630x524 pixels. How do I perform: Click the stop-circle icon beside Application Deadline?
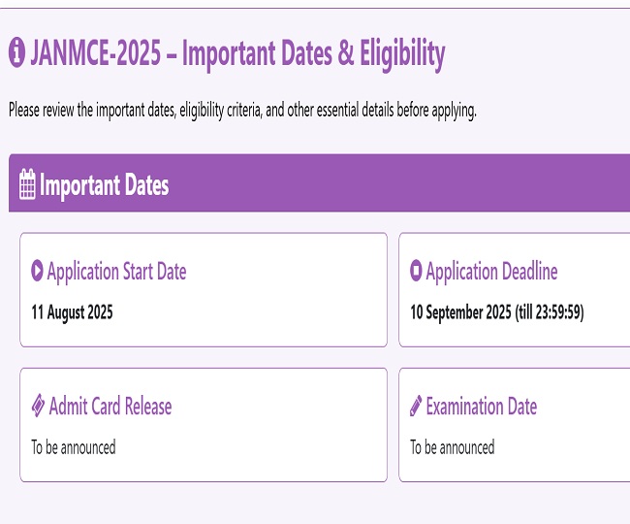416,271
